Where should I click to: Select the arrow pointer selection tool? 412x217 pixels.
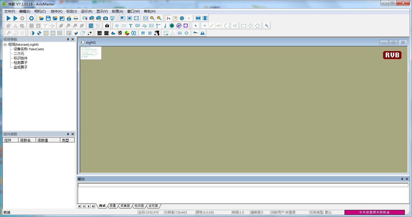196,26
